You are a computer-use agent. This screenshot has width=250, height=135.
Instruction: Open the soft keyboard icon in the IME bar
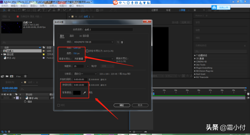pyautogui.click(x=136, y=3)
